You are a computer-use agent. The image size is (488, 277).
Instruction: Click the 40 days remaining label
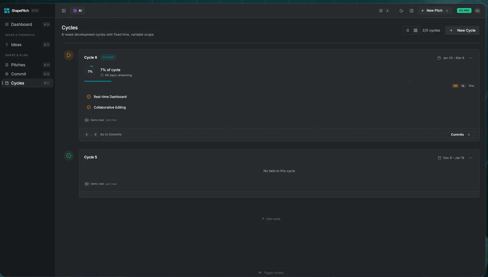pos(116,75)
